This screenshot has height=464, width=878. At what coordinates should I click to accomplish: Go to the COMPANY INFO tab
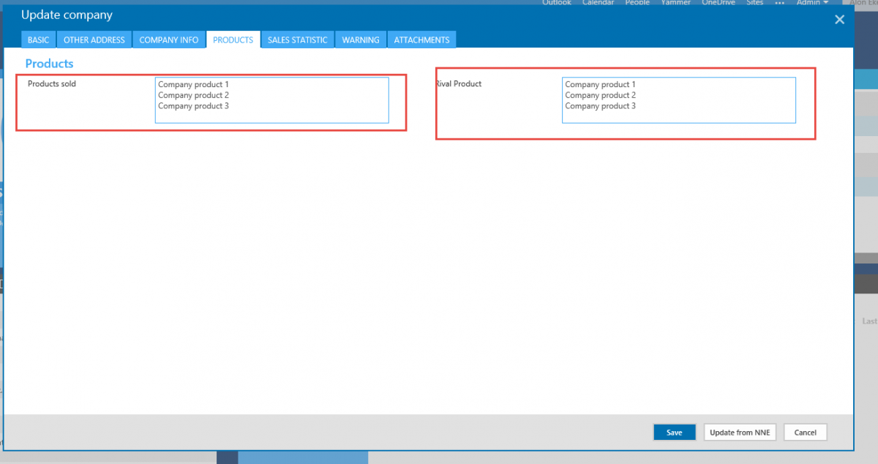tap(169, 40)
